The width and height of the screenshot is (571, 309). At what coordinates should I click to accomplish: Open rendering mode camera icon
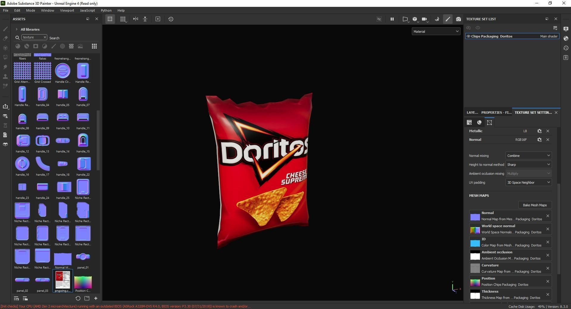(459, 19)
